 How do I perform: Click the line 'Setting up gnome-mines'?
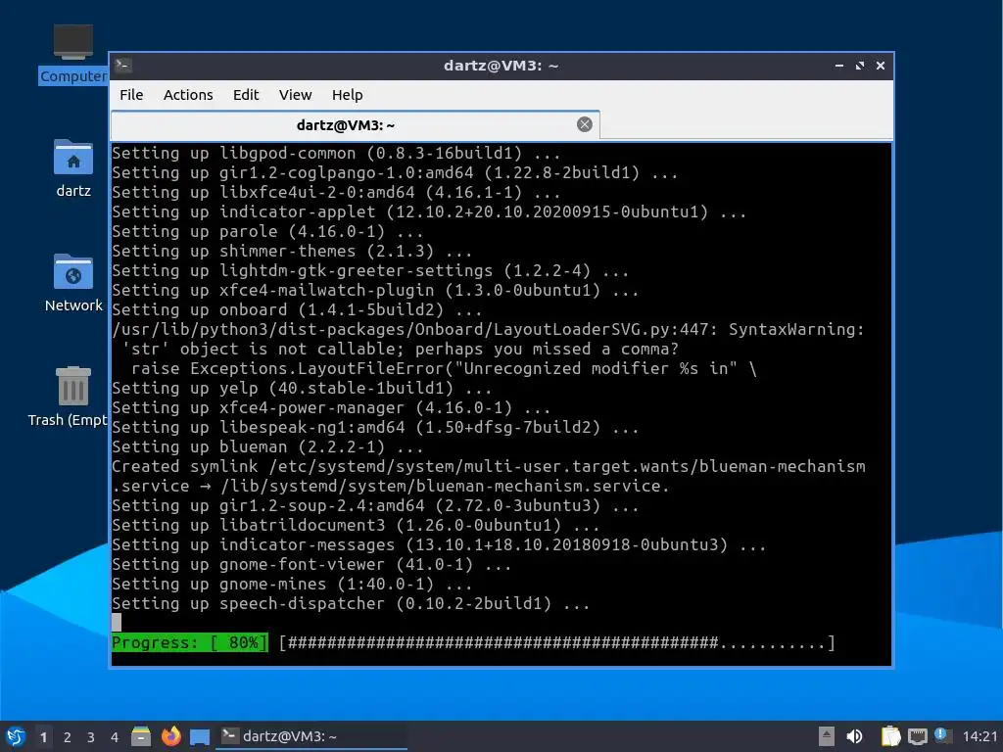click(x=292, y=585)
